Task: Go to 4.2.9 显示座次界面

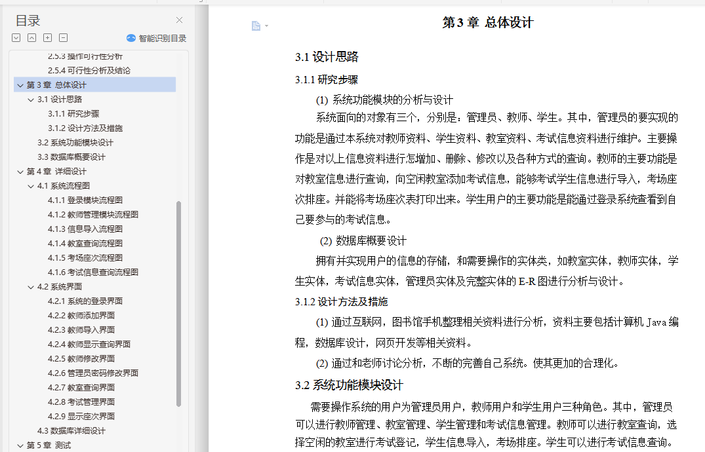Action: (x=81, y=416)
